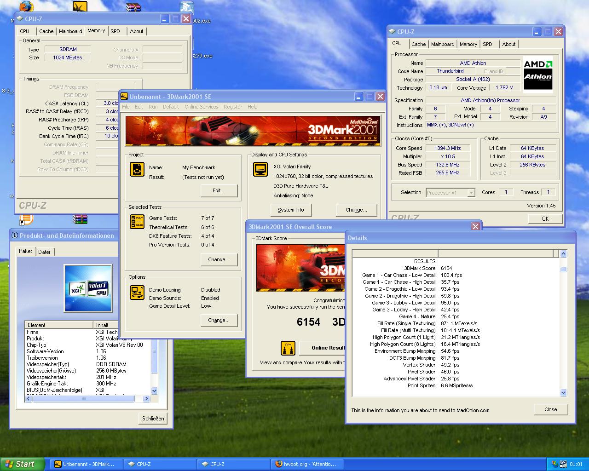Viewport: 589px width, 471px height.
Task: Open the Help menu in 3DMark2001
Action: click(x=253, y=107)
